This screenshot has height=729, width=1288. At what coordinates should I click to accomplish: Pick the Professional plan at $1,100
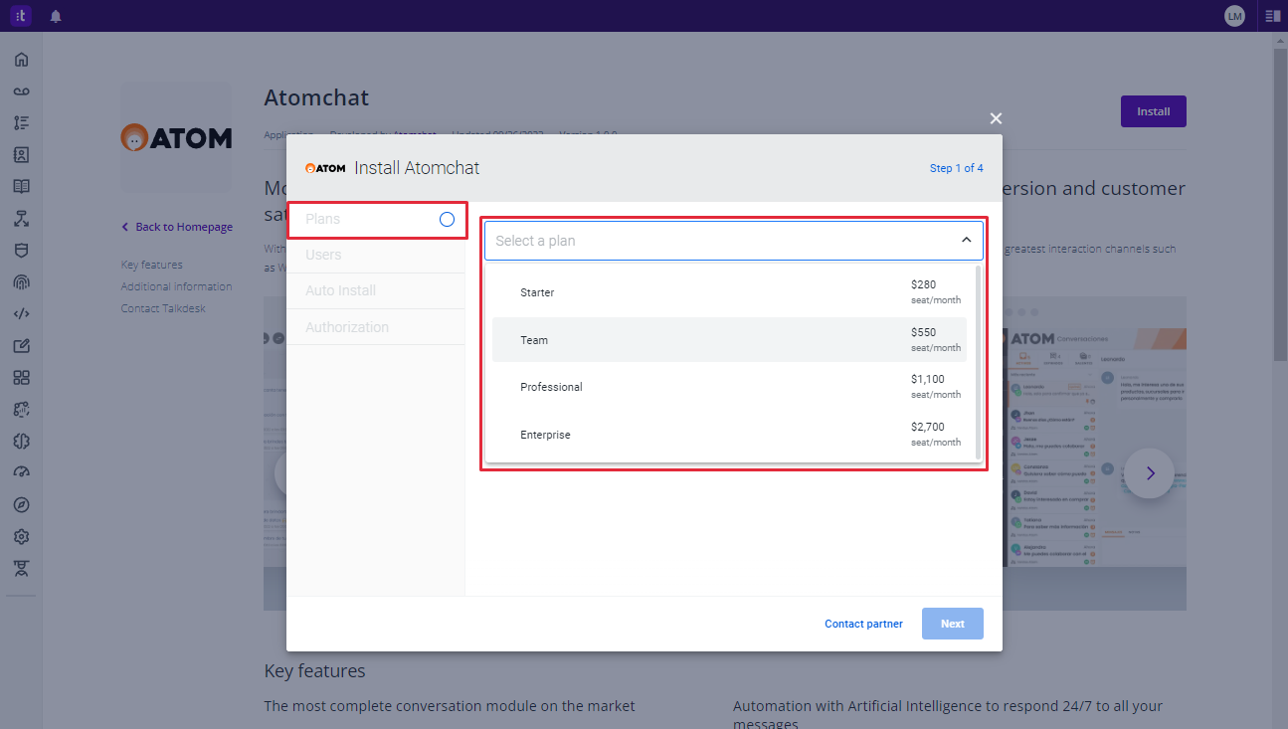pos(729,387)
